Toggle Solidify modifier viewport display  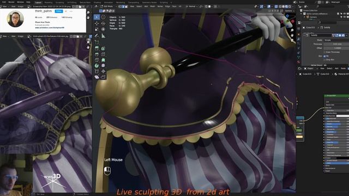tap(340, 35)
